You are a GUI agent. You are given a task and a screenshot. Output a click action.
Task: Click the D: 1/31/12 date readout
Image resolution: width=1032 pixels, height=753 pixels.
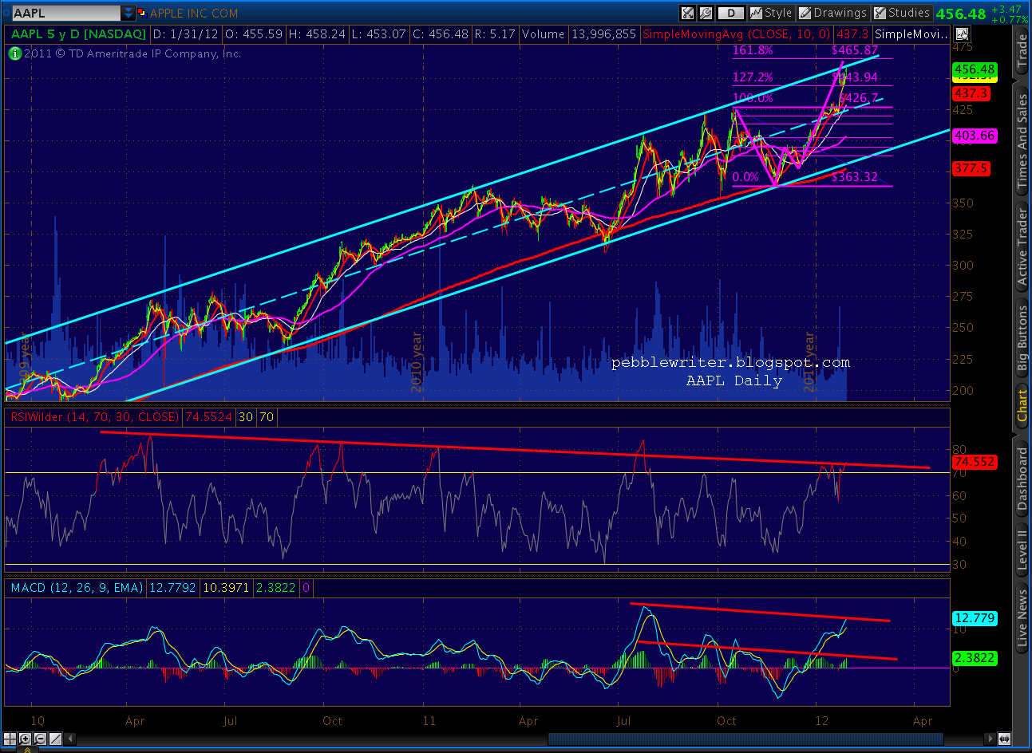pos(186,34)
